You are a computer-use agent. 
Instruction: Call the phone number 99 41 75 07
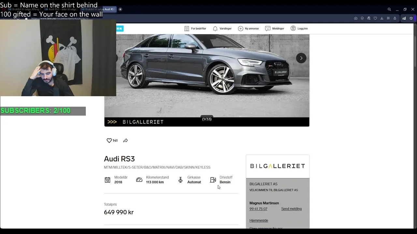[258, 209]
